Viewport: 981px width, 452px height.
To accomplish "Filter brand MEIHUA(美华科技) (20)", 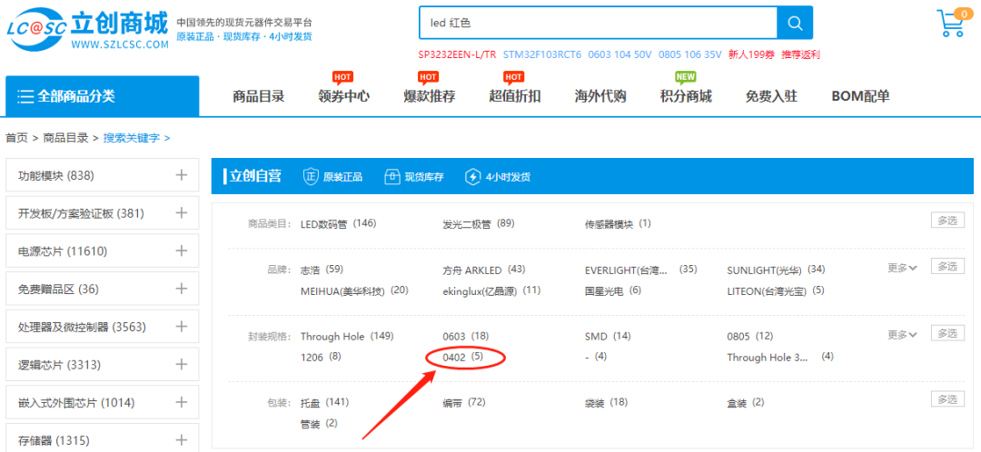I will [x=354, y=290].
